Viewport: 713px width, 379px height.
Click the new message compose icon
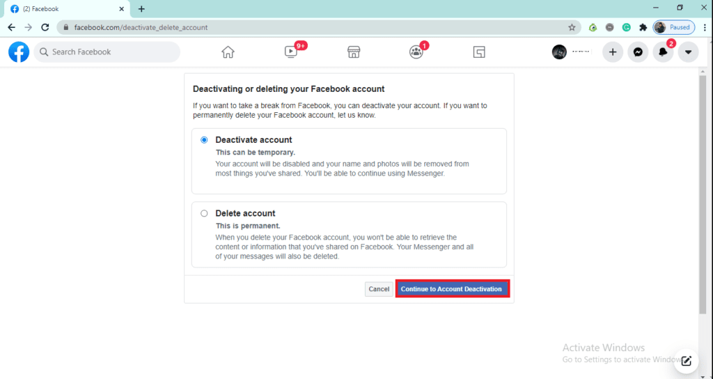click(686, 360)
